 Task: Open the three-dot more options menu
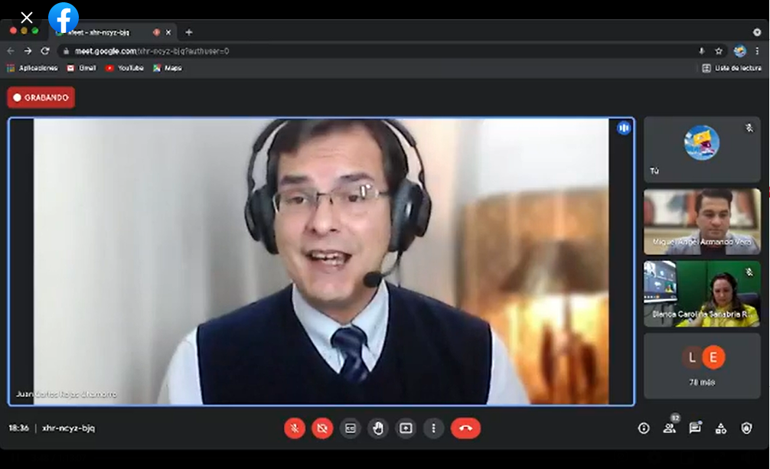[x=433, y=428]
